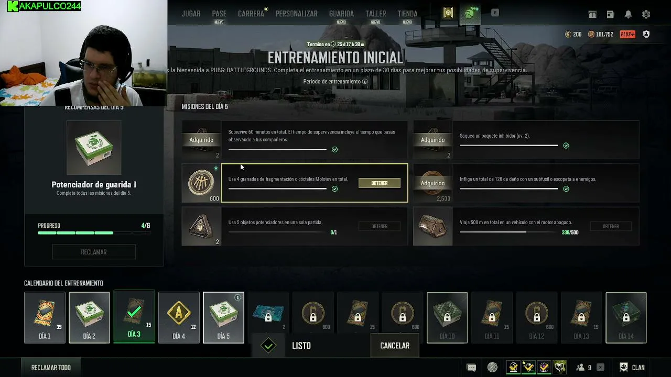Viewport: 671px width, 377px height.
Task: Click the first checked boost icon in bottom bar
Action: click(514, 368)
